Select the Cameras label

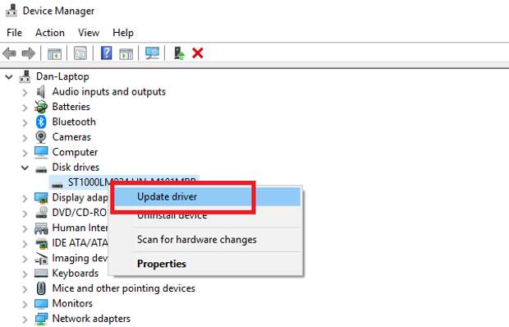click(x=71, y=137)
